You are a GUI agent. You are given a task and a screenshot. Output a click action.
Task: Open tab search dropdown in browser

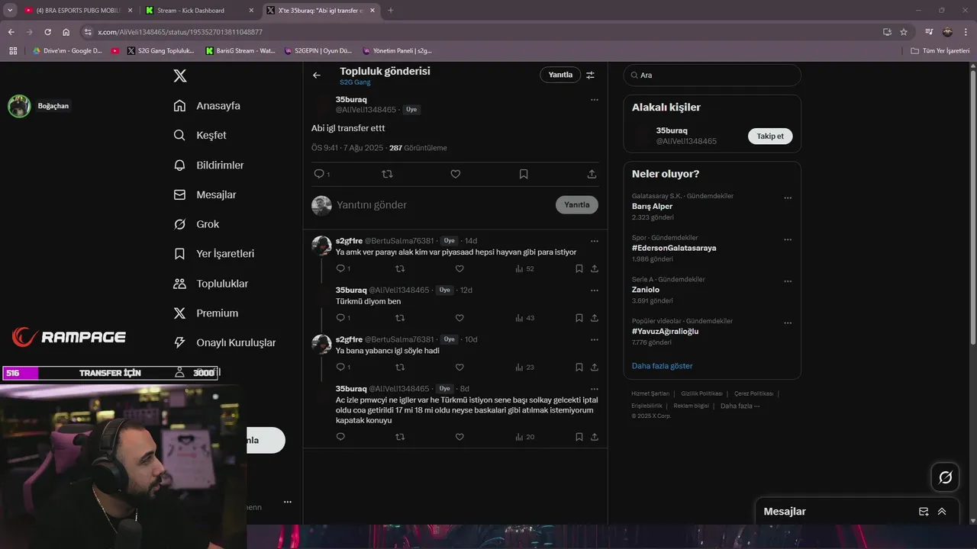(10, 11)
